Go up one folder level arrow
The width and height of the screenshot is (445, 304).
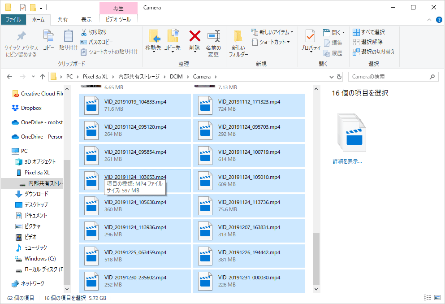pyautogui.click(x=43, y=77)
